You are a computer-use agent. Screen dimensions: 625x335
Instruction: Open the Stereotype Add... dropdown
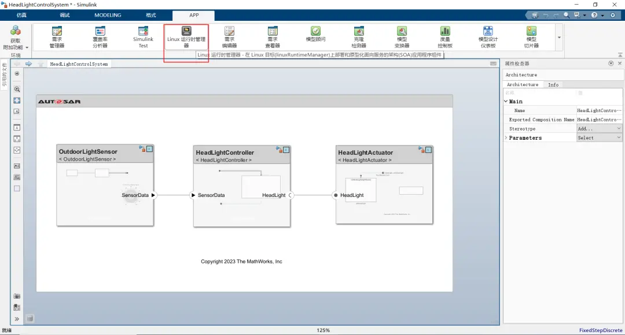coord(600,128)
